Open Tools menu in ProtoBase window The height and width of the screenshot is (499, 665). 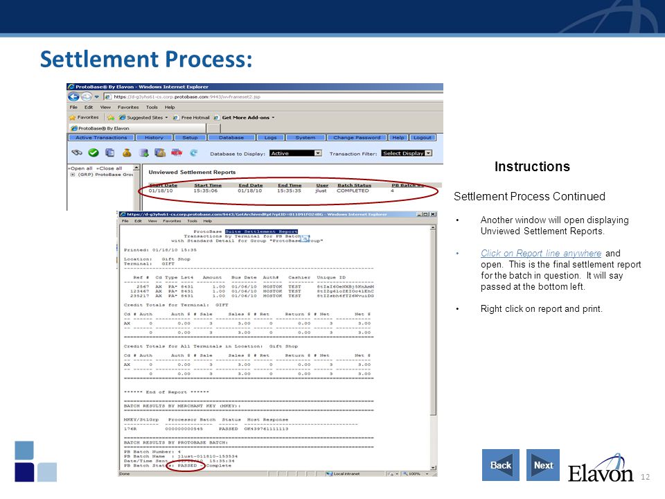click(x=152, y=107)
